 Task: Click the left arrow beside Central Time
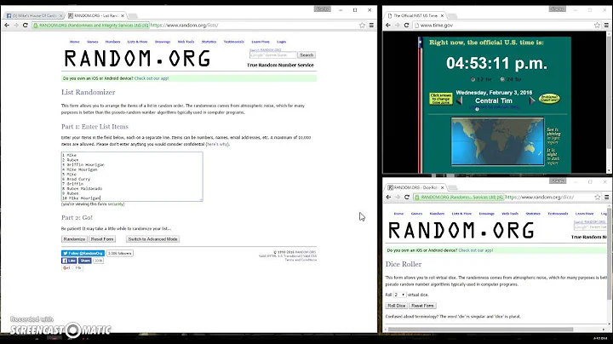tap(460, 100)
